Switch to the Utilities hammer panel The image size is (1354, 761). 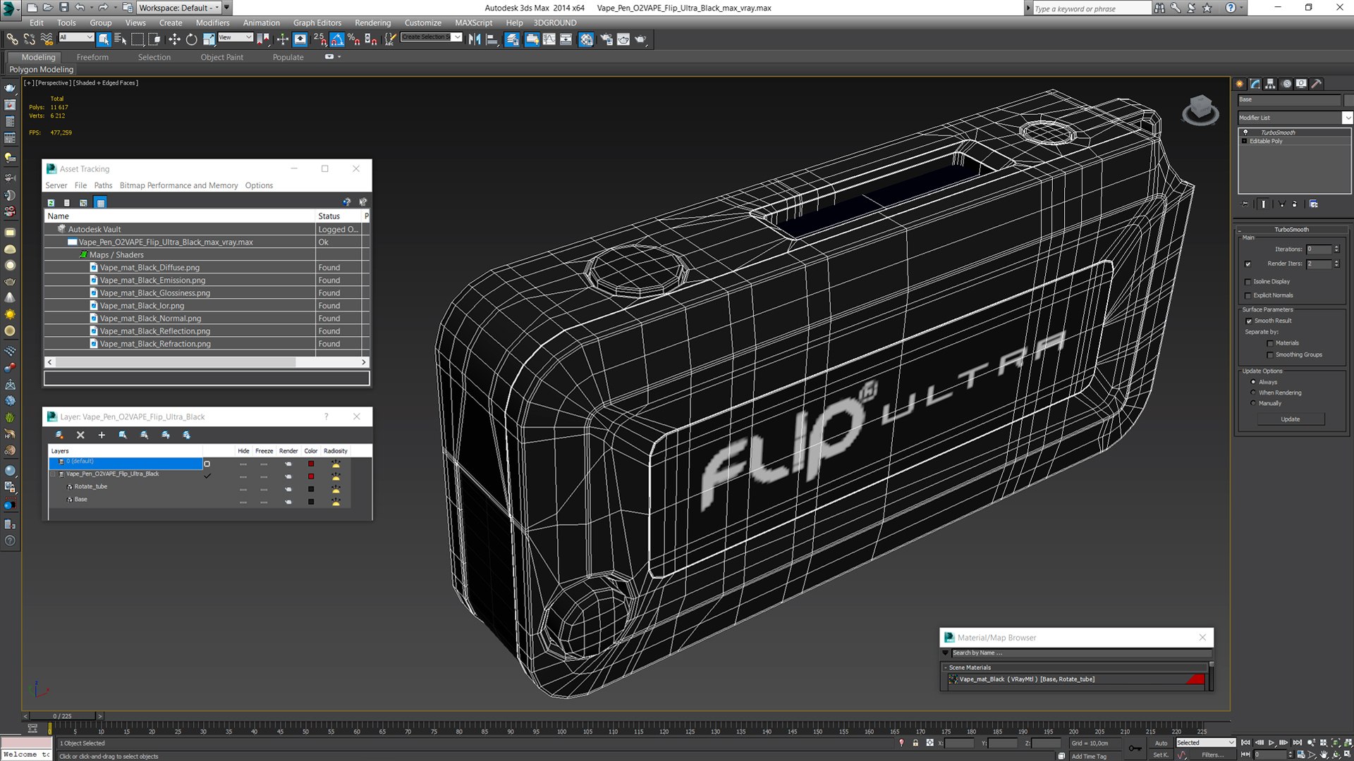[1316, 84]
